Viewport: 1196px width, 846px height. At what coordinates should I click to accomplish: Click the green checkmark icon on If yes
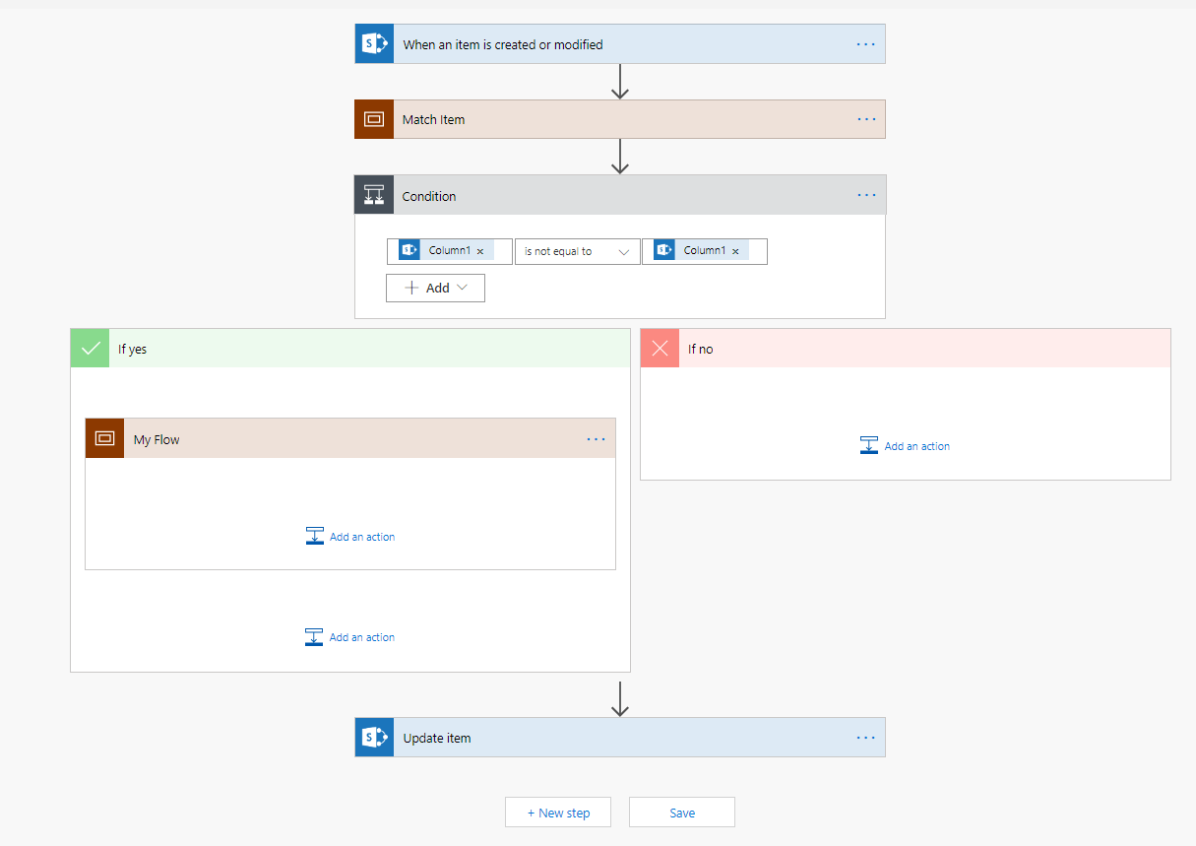coord(90,348)
